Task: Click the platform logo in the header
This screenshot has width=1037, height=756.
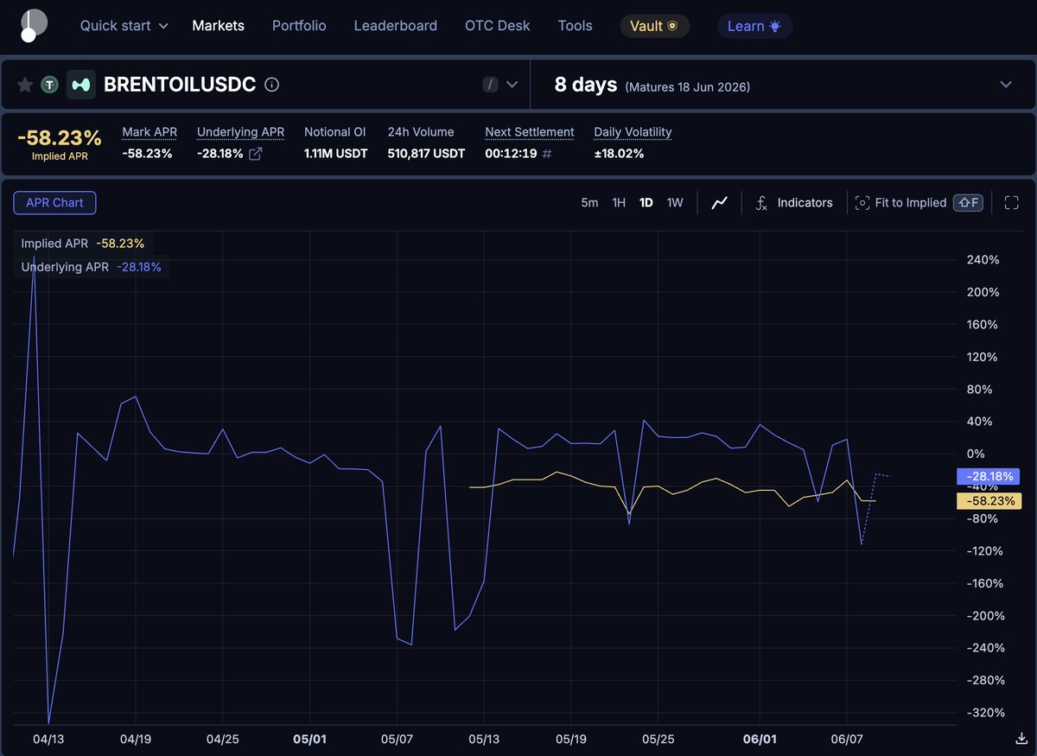Action: click(34, 26)
